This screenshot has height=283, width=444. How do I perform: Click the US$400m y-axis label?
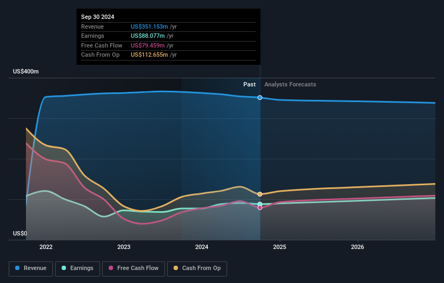26,71
